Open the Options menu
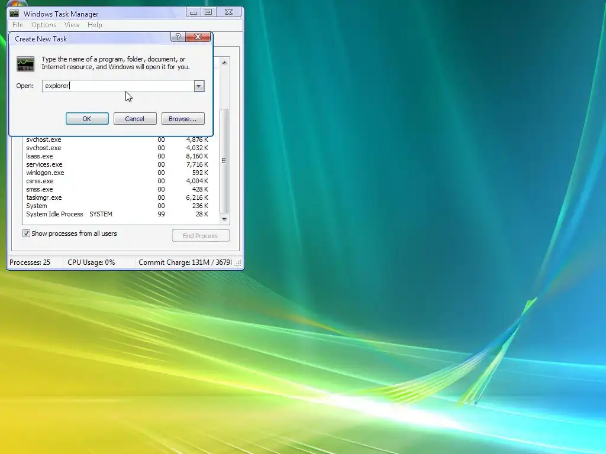The width and height of the screenshot is (606, 454). (44, 25)
